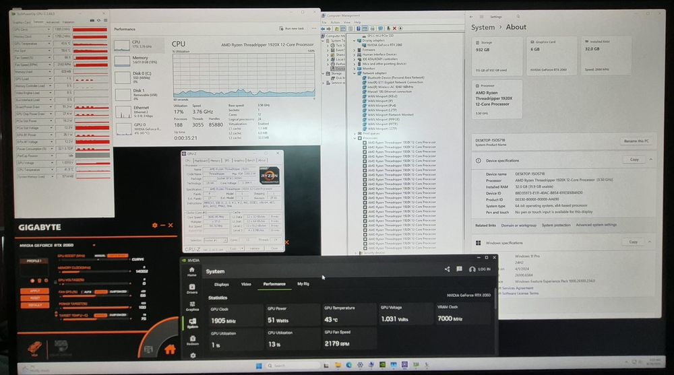Toggle CUSTOMIZED for Gigabyte target temp
Screen dimensions: 674x375
(117, 315)
